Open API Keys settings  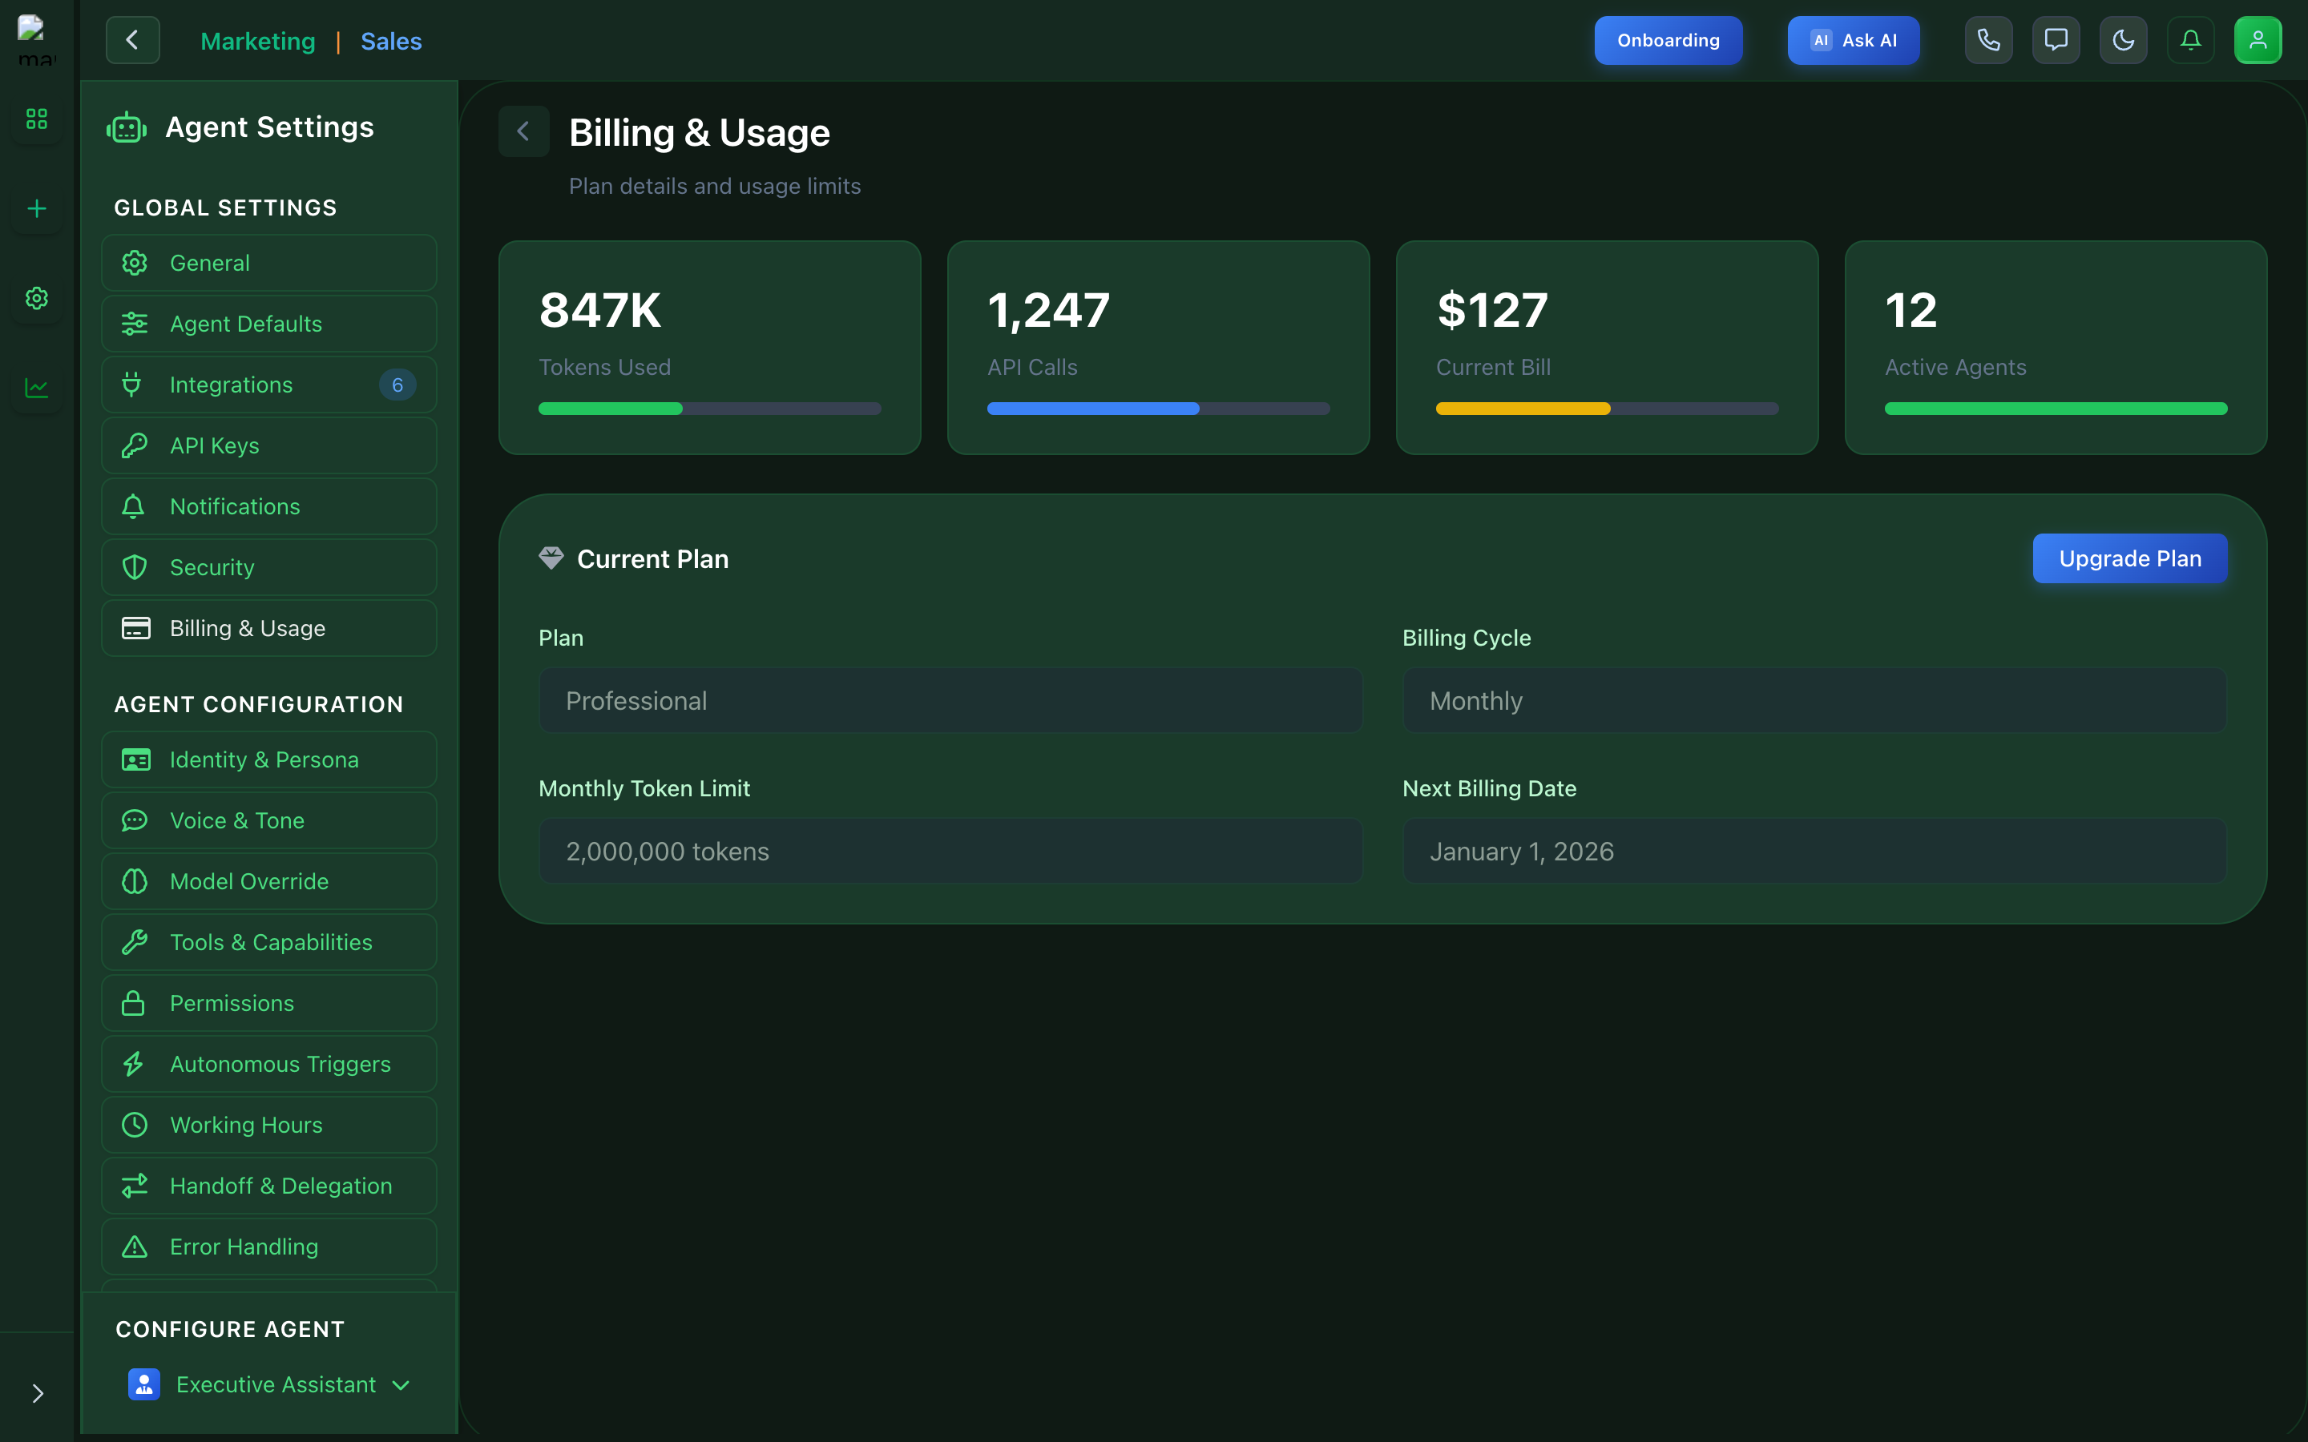point(269,445)
